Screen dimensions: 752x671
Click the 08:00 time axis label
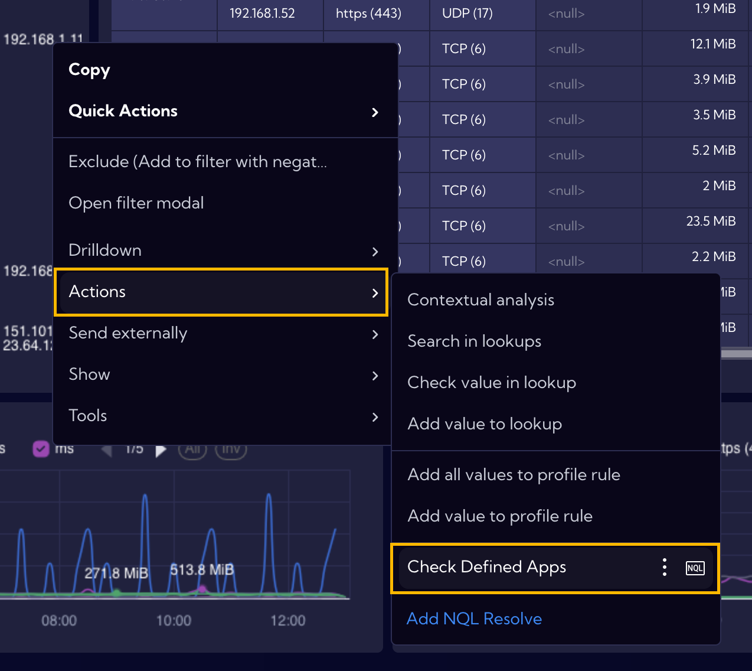(59, 621)
